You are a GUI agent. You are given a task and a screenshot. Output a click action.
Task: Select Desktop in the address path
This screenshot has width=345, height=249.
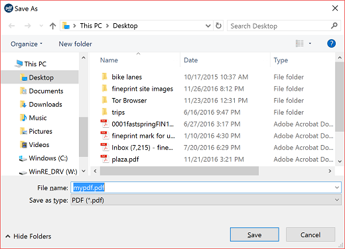tap(125, 26)
